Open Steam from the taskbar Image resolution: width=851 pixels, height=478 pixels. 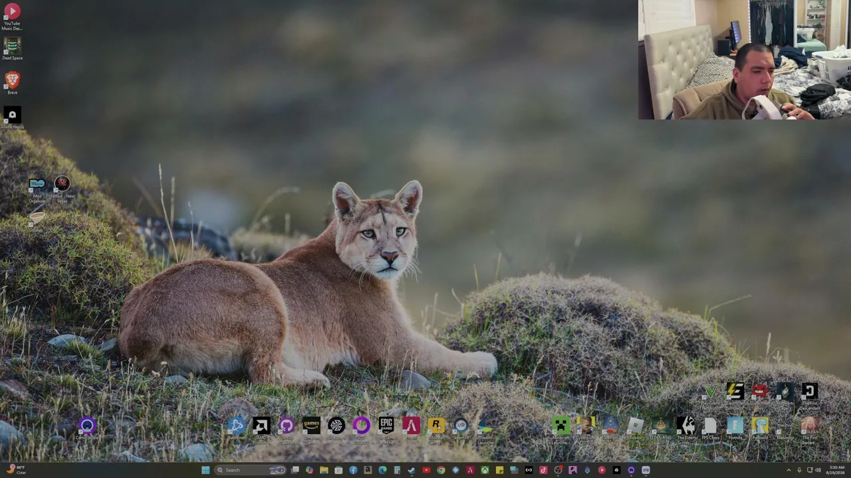[412, 470]
